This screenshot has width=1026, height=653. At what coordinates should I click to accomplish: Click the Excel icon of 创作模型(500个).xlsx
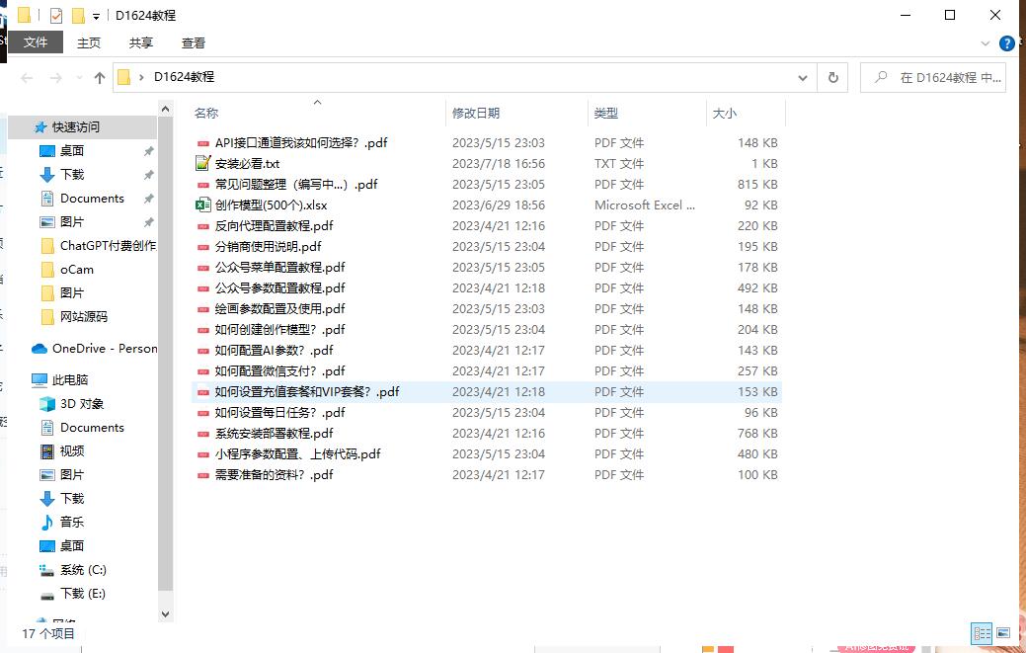(202, 204)
